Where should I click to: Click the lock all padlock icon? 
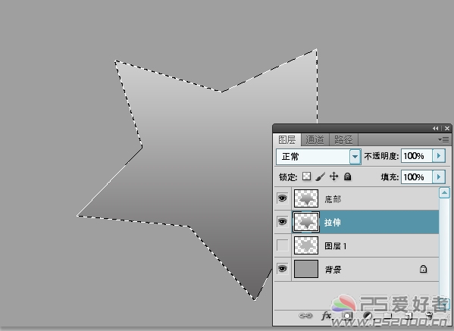(x=347, y=176)
